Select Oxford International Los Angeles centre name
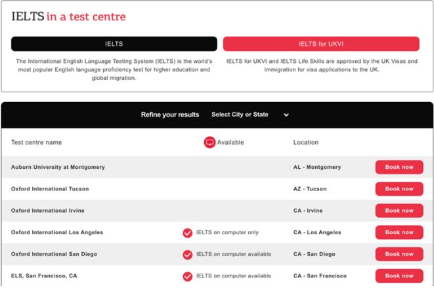The height and width of the screenshot is (288, 434). (x=57, y=232)
